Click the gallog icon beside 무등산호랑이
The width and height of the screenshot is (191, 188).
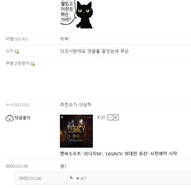(x=33, y=64)
